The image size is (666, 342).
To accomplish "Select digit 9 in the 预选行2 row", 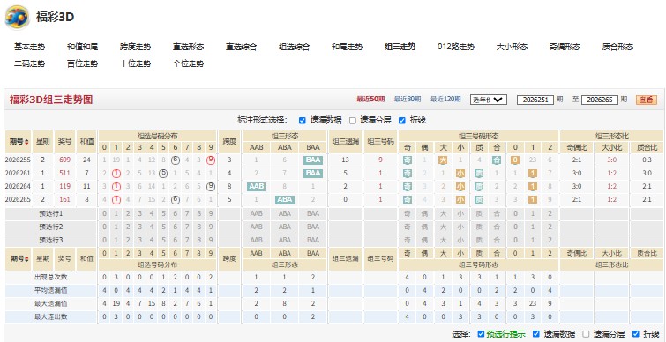I will (211, 227).
